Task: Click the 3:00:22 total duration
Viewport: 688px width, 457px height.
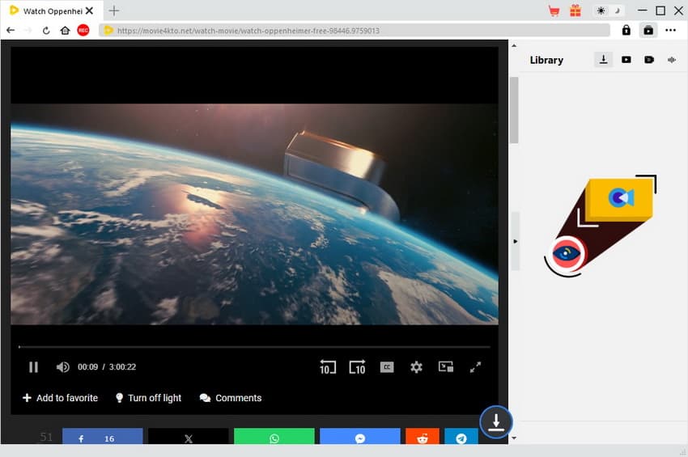Action: [122, 367]
